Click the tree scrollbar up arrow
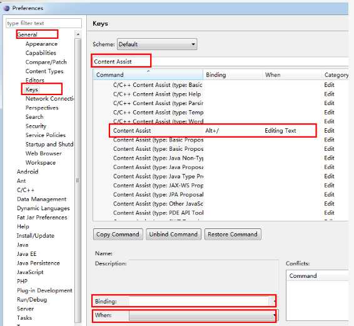The height and width of the screenshot is (326, 354). pos(78,34)
